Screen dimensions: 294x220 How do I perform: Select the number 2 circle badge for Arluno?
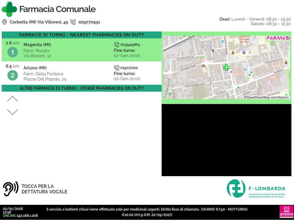tap(13, 75)
